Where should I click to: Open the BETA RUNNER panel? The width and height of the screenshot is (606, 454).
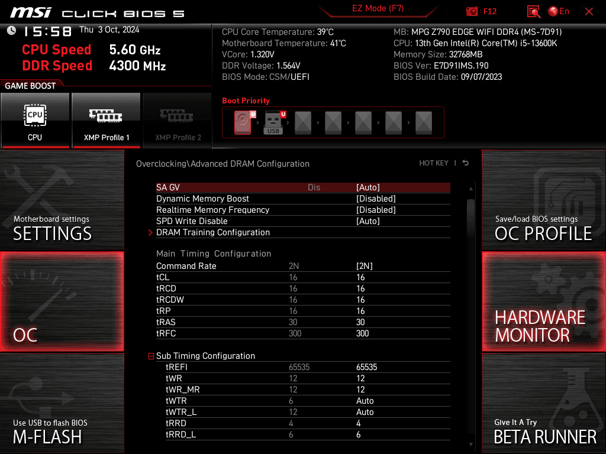pyautogui.click(x=544, y=403)
